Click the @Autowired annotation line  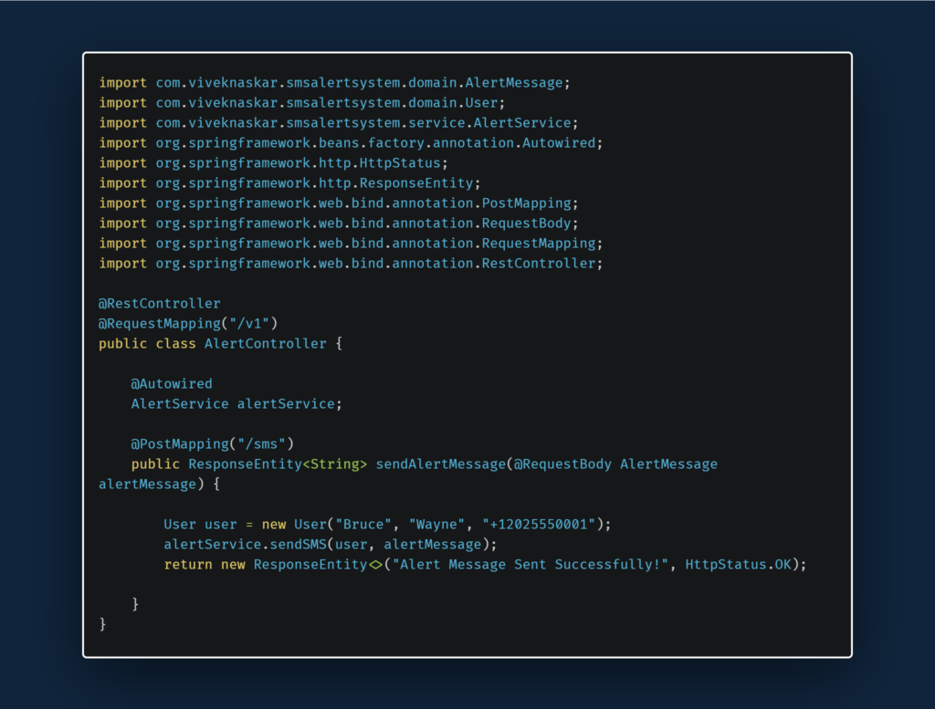pos(172,383)
